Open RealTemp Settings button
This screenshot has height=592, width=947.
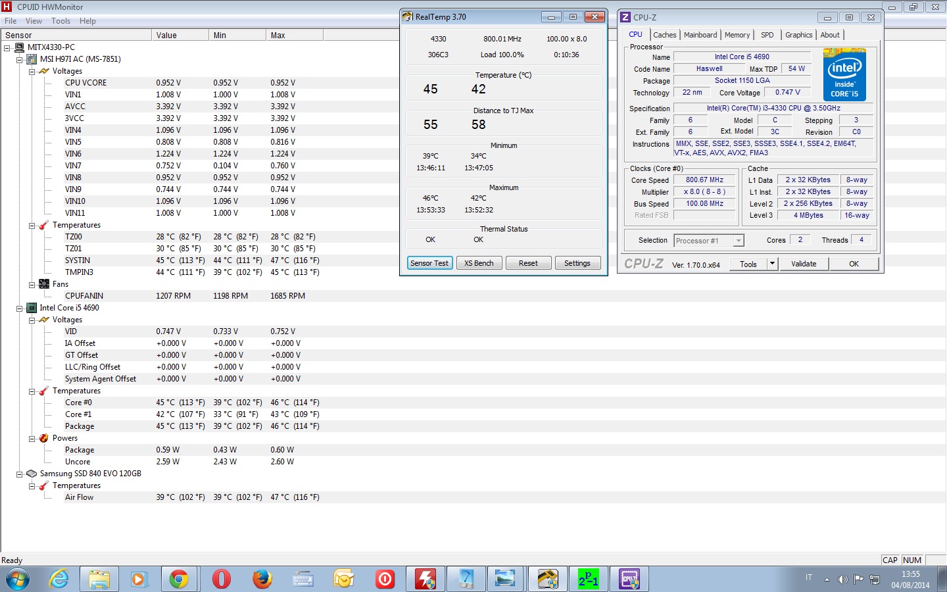click(x=577, y=263)
